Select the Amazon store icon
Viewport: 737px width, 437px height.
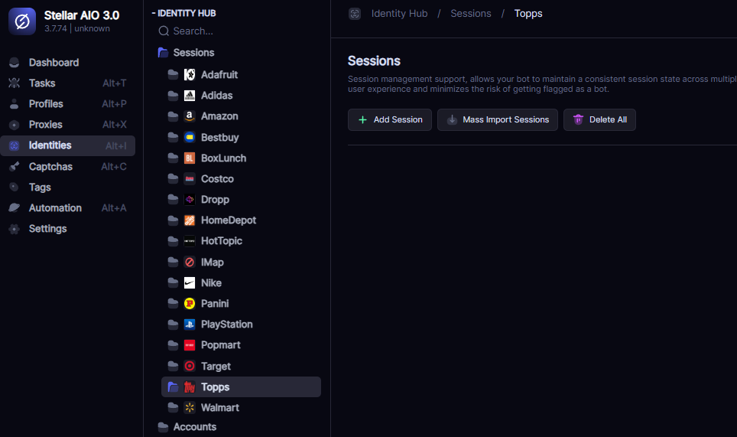point(190,116)
